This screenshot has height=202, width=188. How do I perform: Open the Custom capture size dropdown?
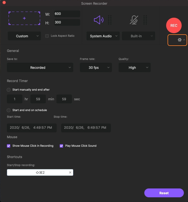coord(24,36)
